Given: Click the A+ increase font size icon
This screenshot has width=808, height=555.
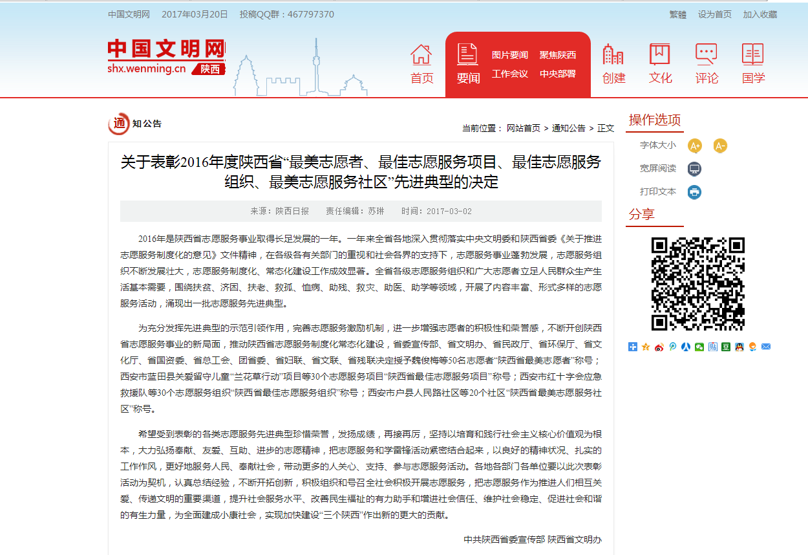Looking at the screenshot, I should pyautogui.click(x=695, y=146).
